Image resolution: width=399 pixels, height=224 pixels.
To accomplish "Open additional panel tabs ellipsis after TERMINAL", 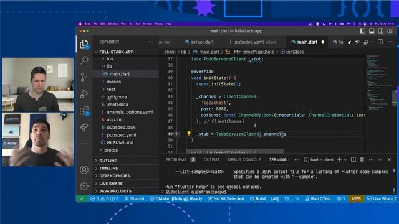I will click(297, 160).
